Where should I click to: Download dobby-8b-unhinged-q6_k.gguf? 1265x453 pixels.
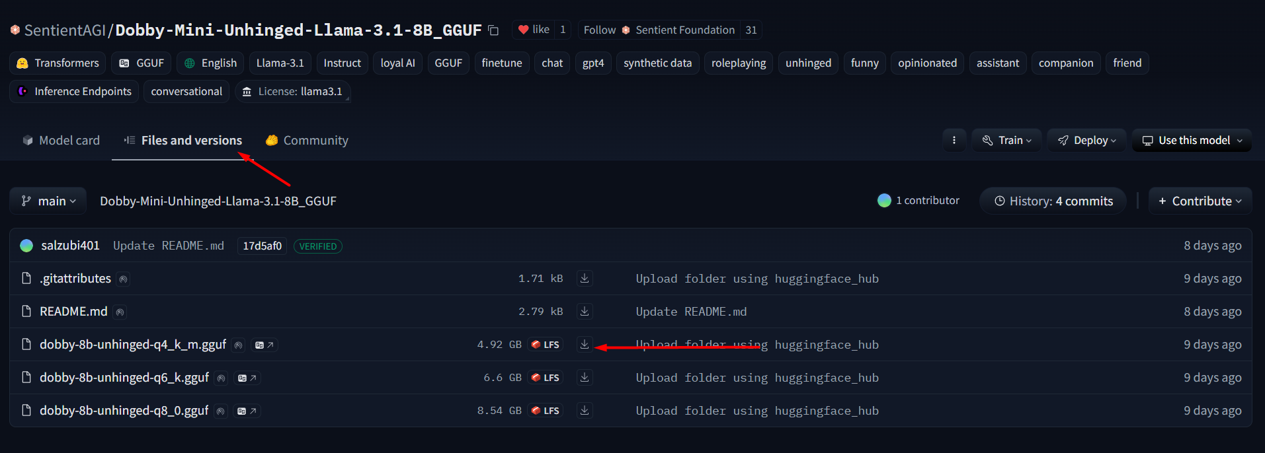pos(585,378)
